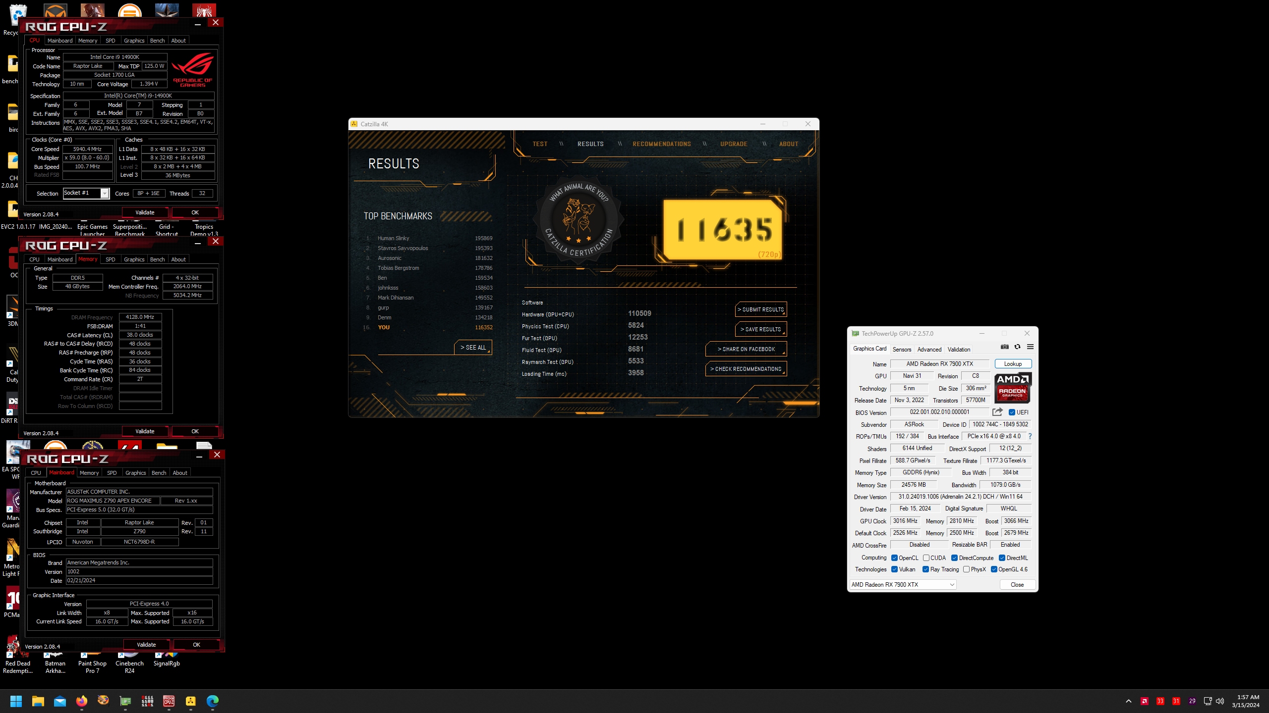Open the GPU-Z hamburger menu

click(1030, 347)
